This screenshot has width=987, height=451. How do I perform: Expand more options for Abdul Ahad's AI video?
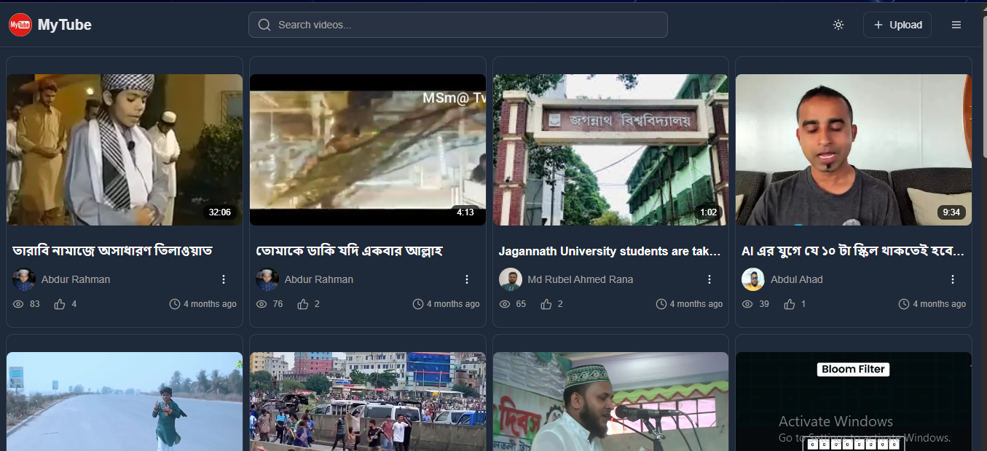953,279
